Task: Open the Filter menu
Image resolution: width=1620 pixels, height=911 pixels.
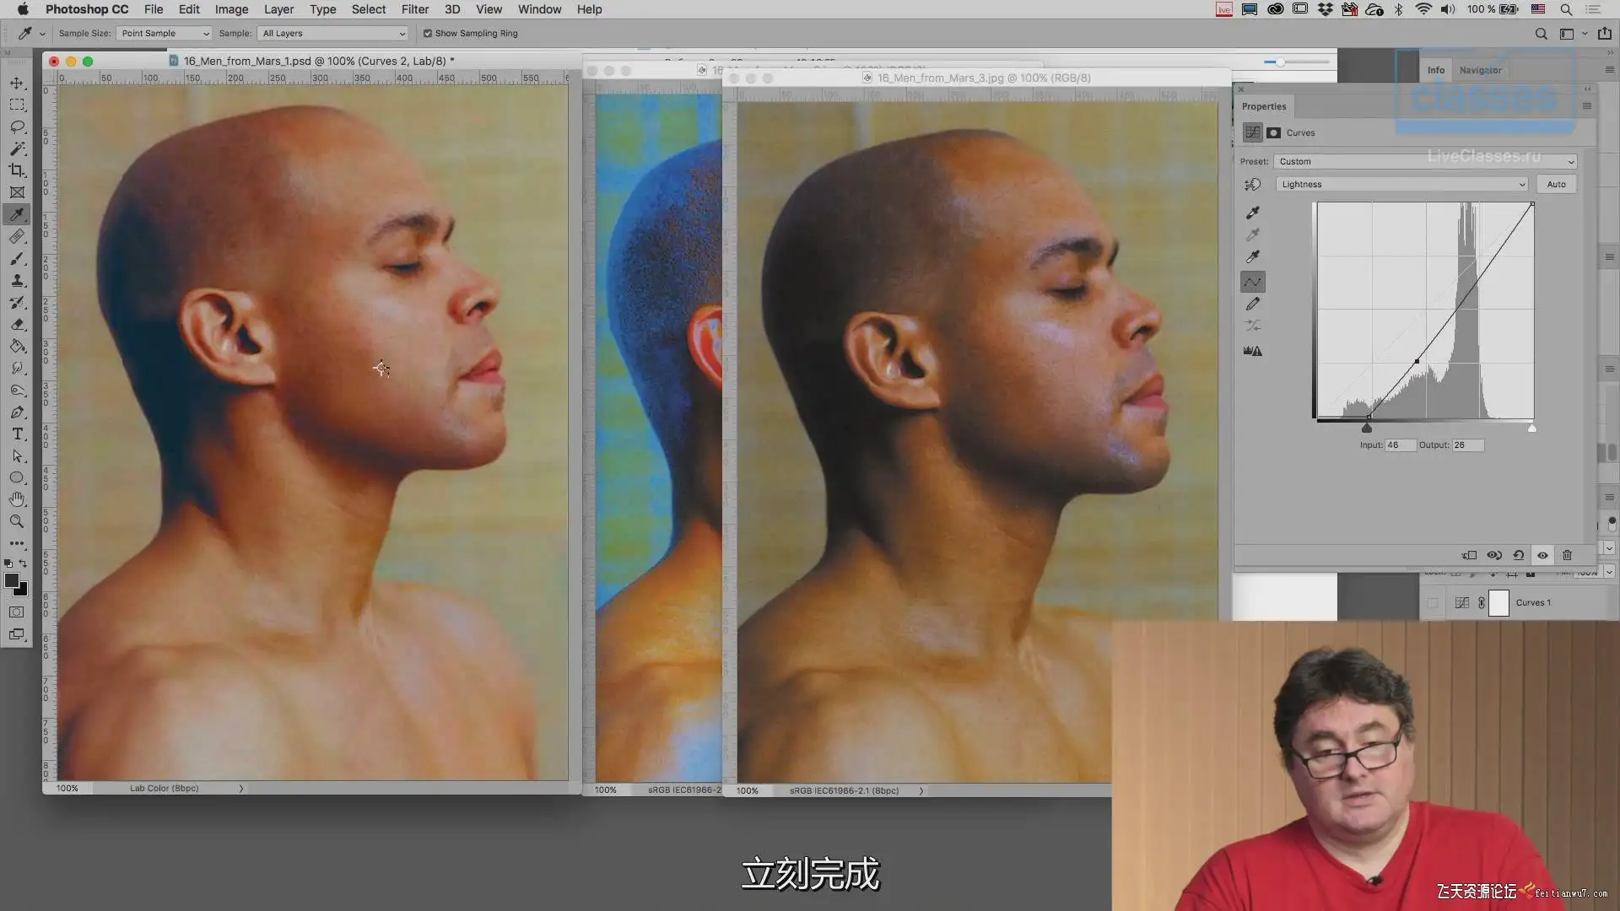Action: [x=414, y=9]
